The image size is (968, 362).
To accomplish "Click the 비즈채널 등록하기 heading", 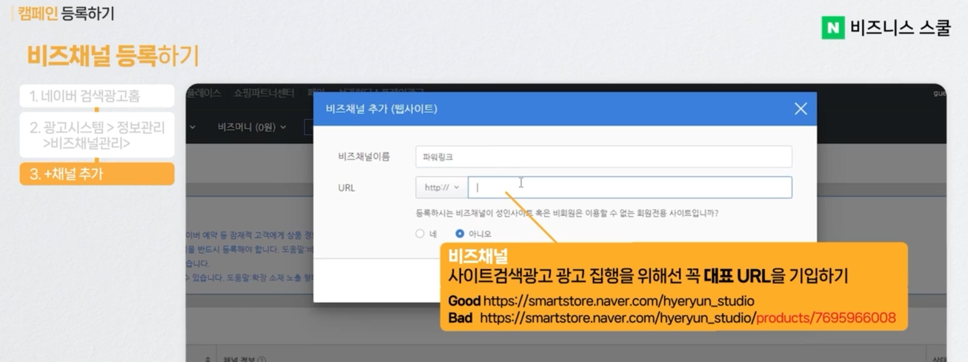I will 113,56.
